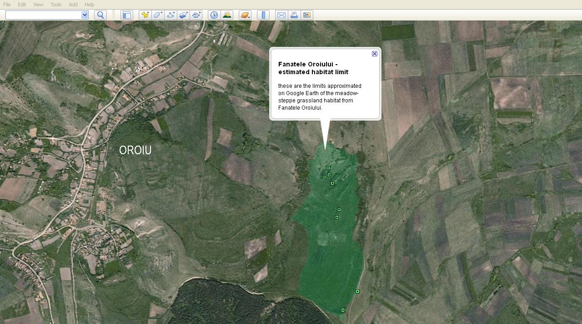This screenshot has height=324, width=582.
Task: Toggle the sidebar panel icon
Action: coord(126,15)
